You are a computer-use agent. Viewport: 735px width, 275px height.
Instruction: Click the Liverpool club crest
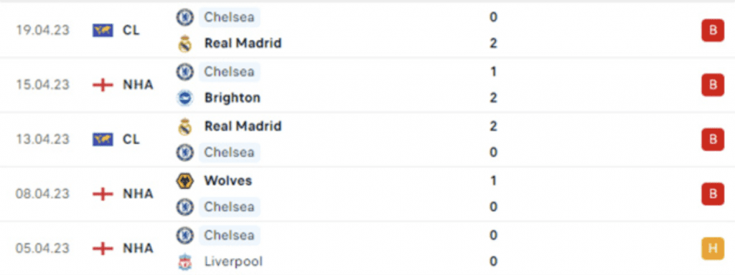click(x=184, y=261)
